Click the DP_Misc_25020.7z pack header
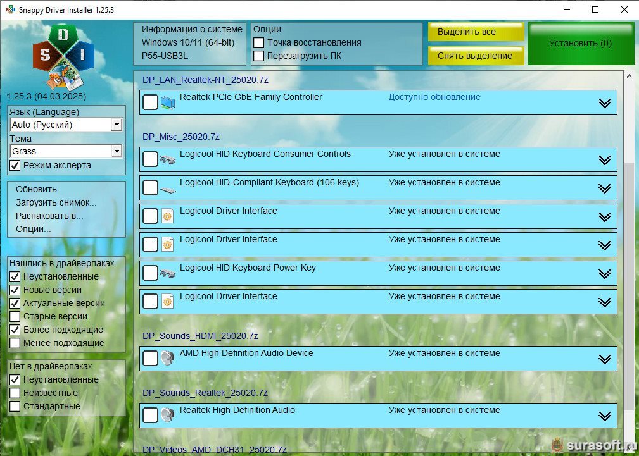Screen dimensions: 639x456 tap(181, 137)
